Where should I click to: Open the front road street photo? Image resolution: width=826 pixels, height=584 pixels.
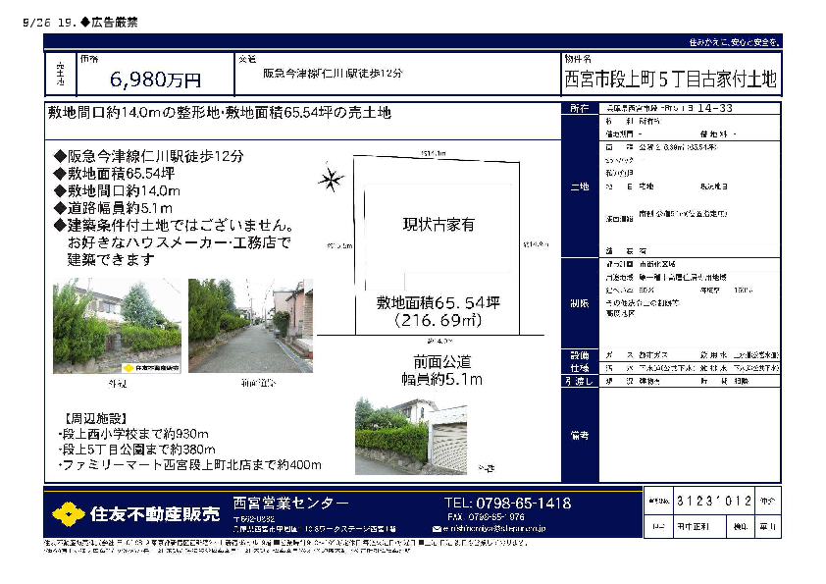tap(249, 326)
